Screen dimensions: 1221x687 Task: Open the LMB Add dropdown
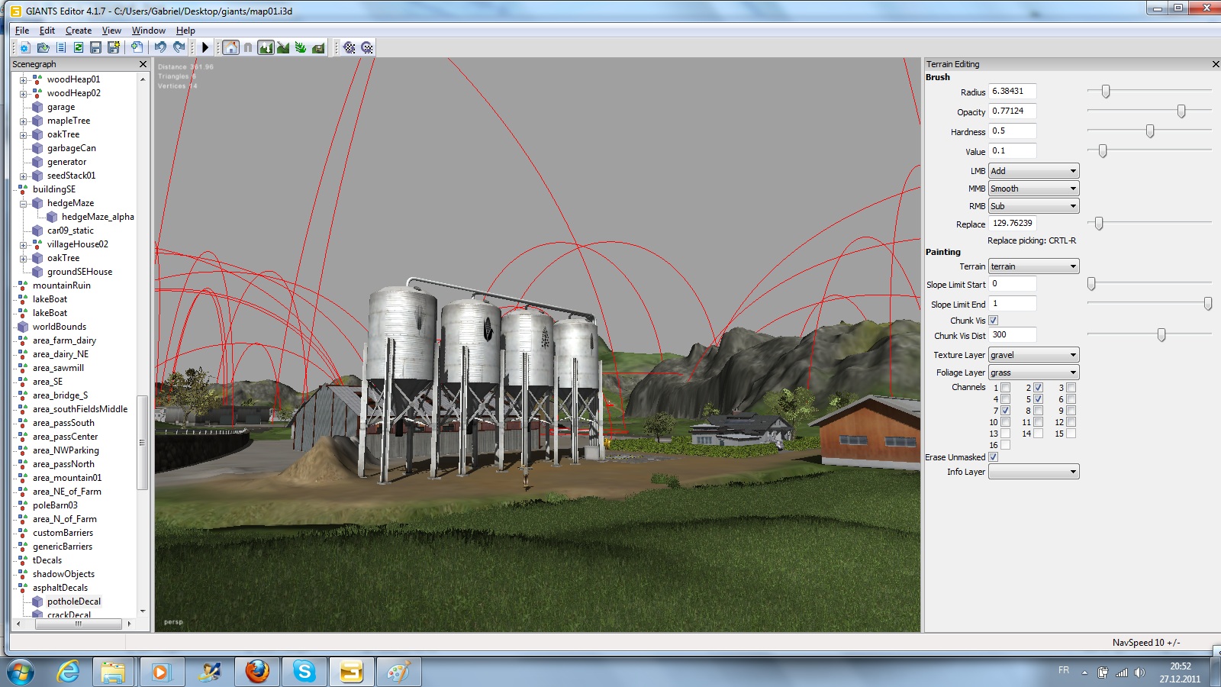click(1033, 171)
